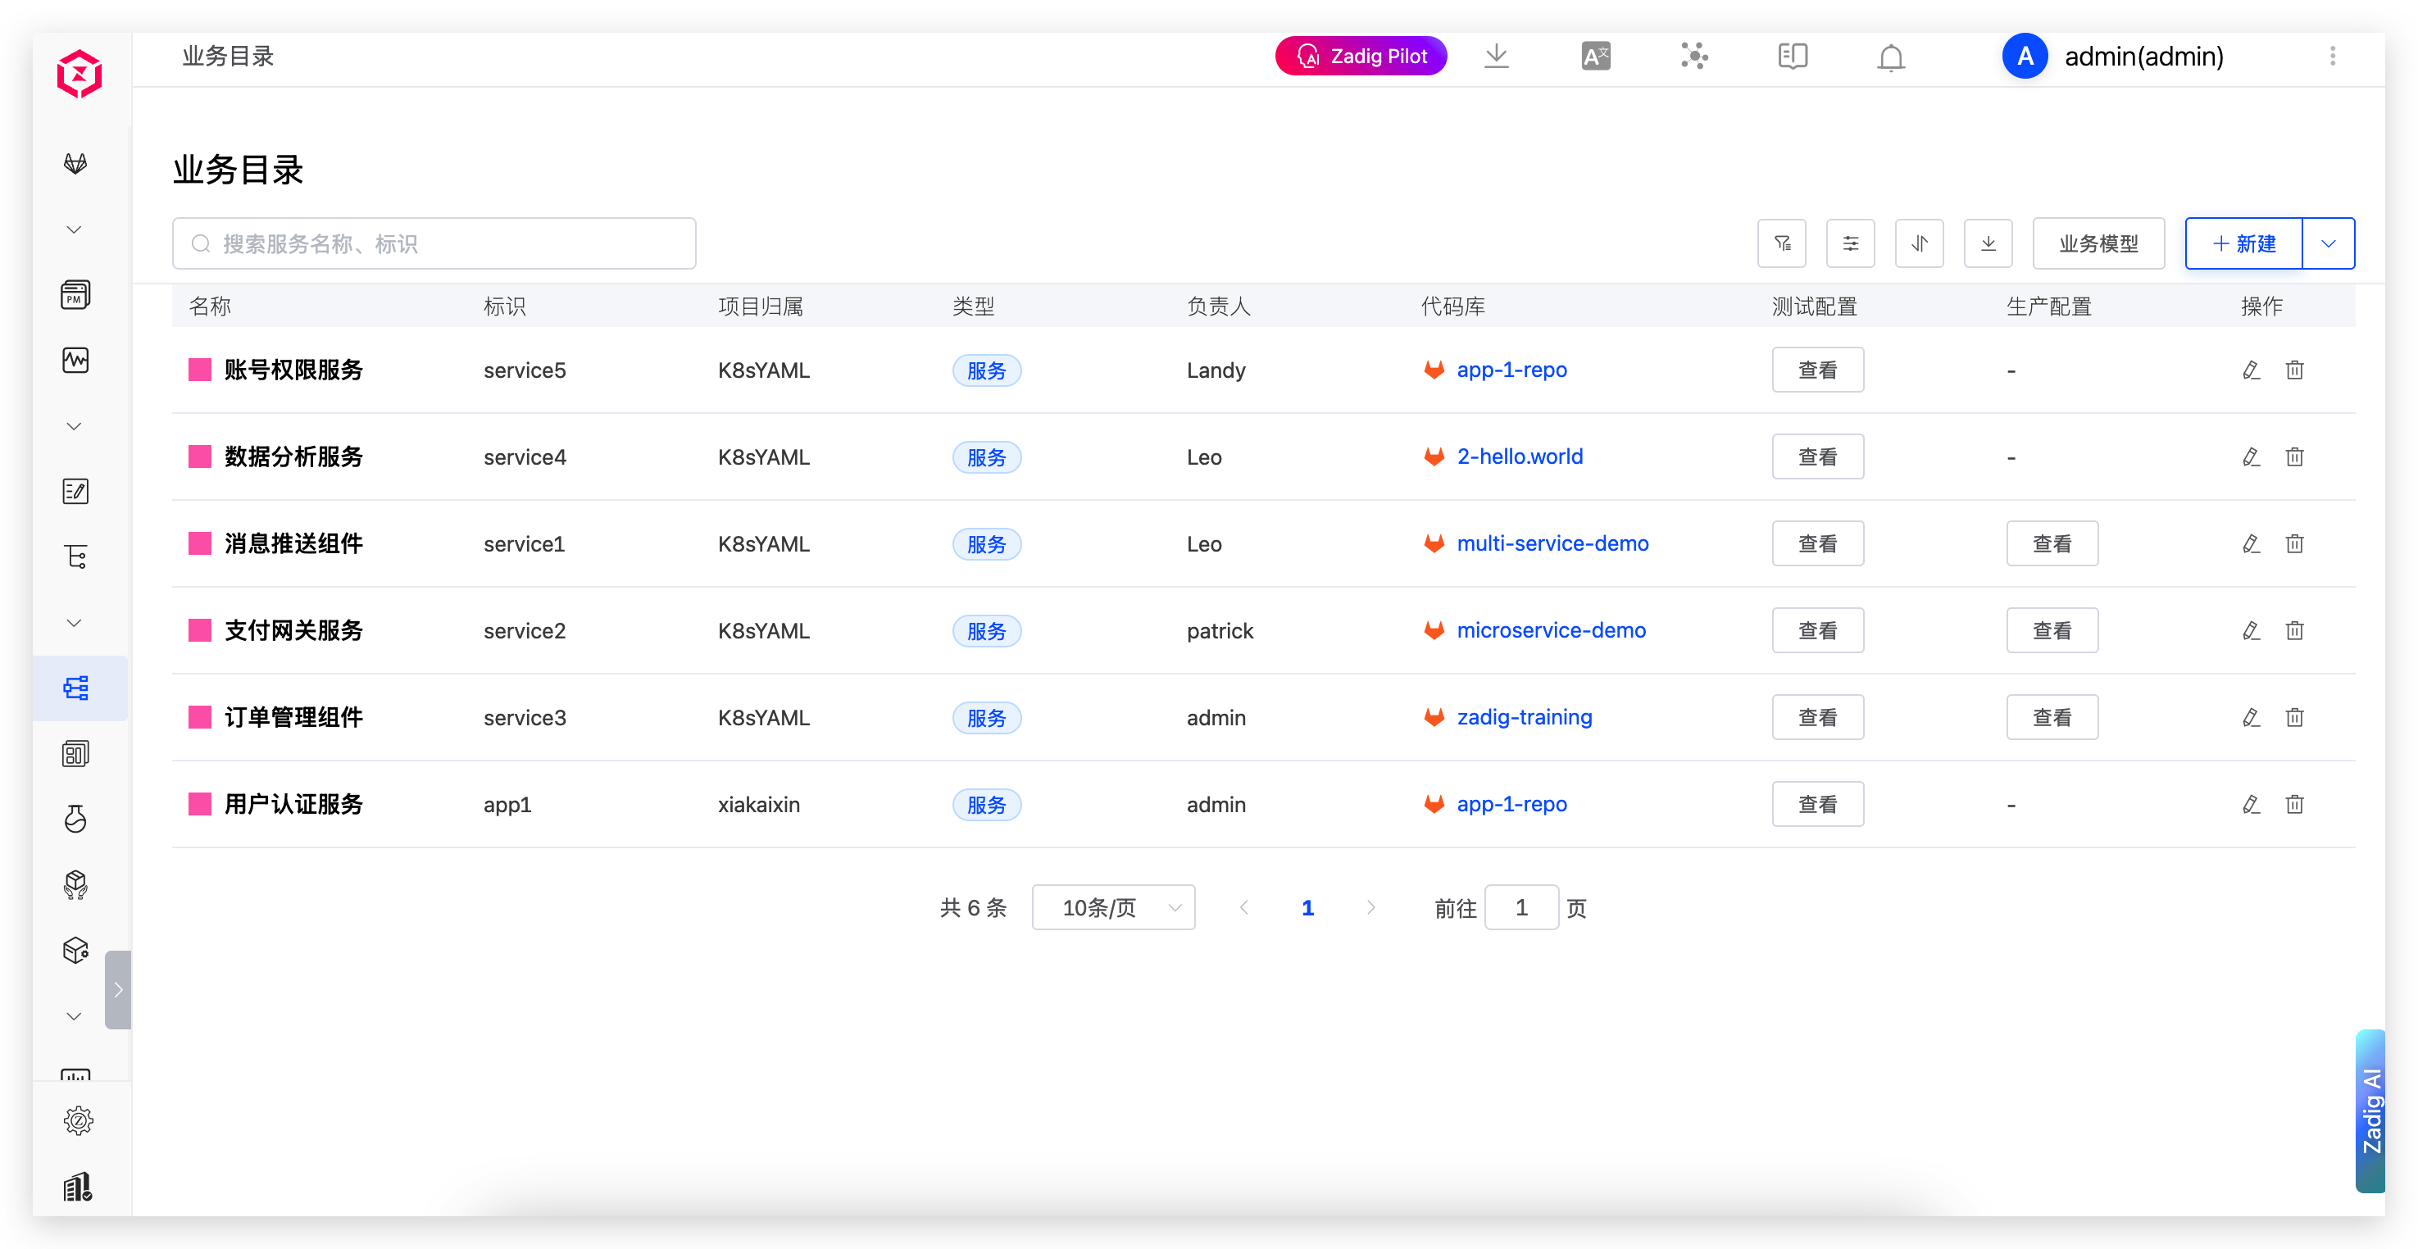
Task: Expand the 新建 button dropdown arrow
Action: tap(2328, 244)
